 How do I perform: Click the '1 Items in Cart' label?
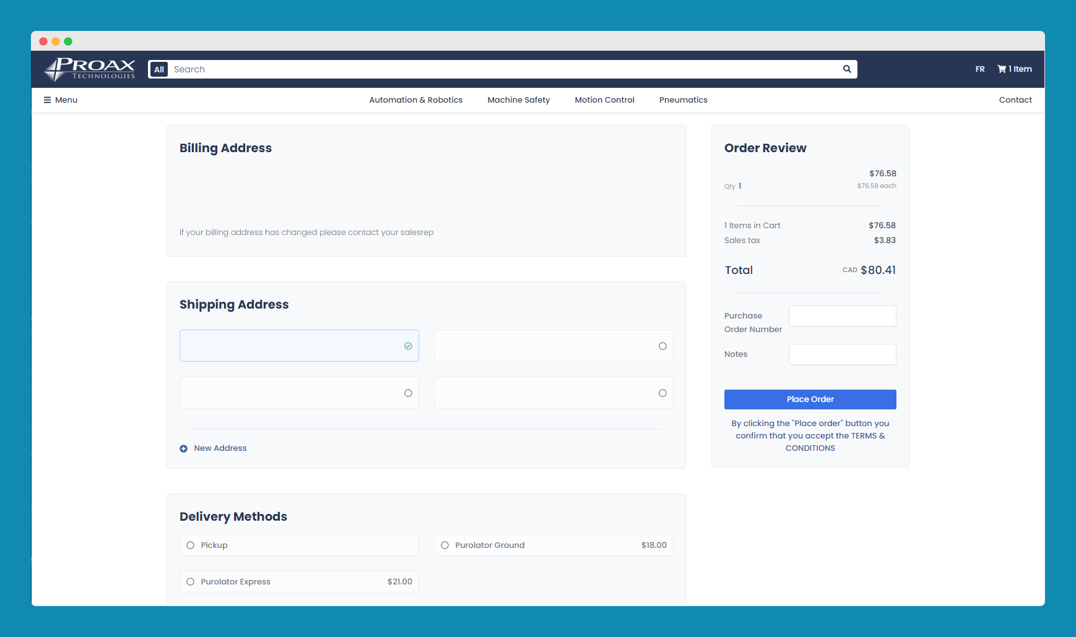click(752, 225)
